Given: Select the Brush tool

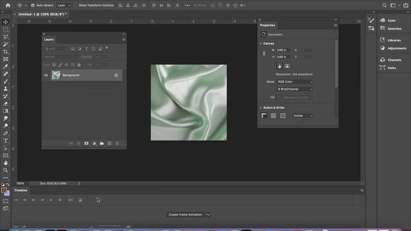Looking at the screenshot, I should click(6, 81).
